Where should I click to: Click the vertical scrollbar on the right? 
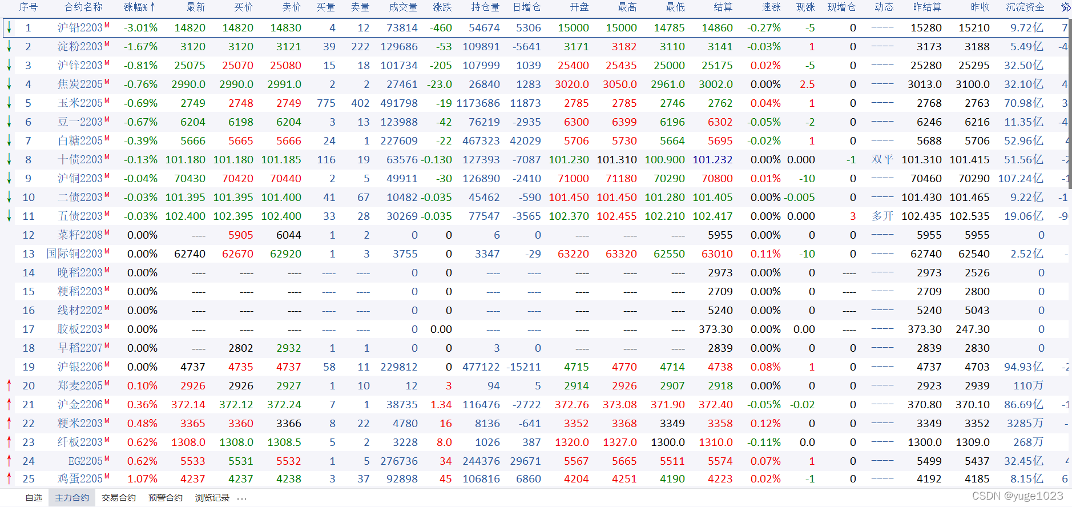click(1070, 103)
